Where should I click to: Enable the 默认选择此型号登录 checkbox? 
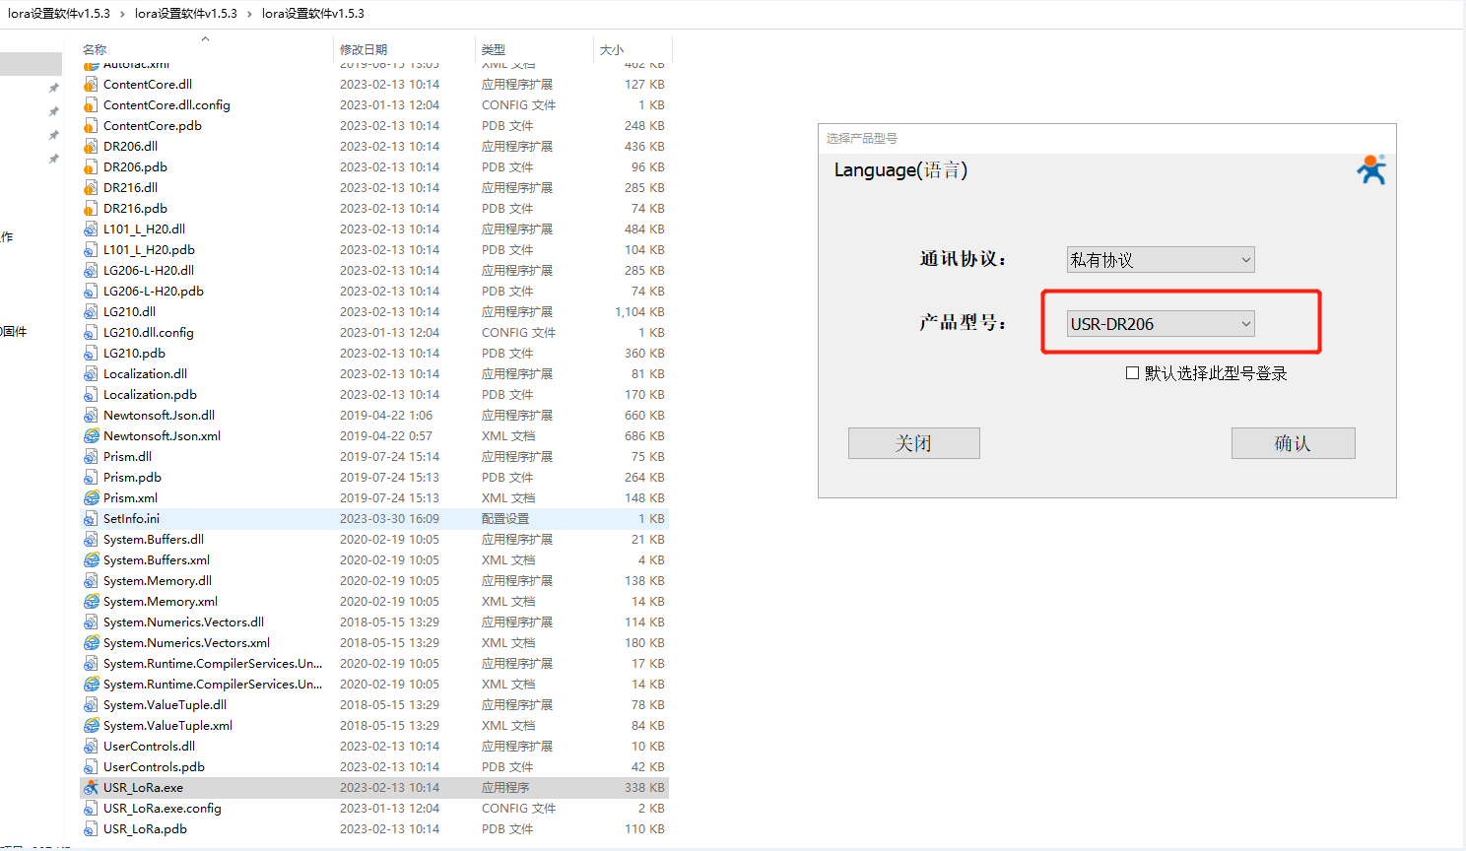1132,373
